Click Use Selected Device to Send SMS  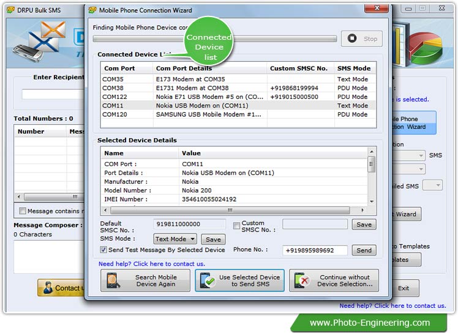point(239,280)
